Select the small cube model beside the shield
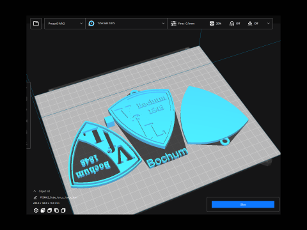 (109, 122)
